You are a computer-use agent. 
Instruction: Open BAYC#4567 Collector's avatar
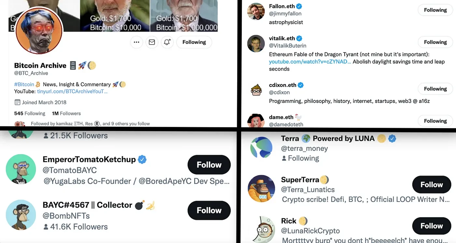click(x=21, y=215)
